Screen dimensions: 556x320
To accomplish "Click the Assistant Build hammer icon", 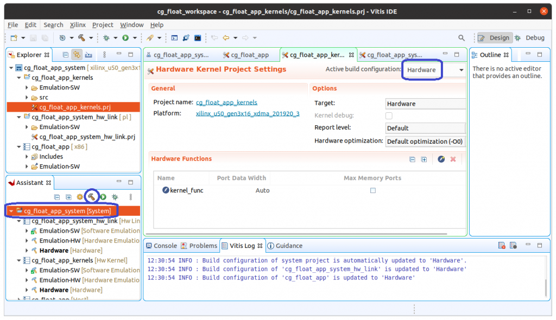I will point(91,196).
